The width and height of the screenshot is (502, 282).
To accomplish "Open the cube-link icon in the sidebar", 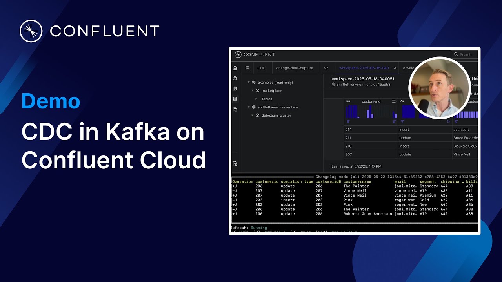I will pos(235,109).
